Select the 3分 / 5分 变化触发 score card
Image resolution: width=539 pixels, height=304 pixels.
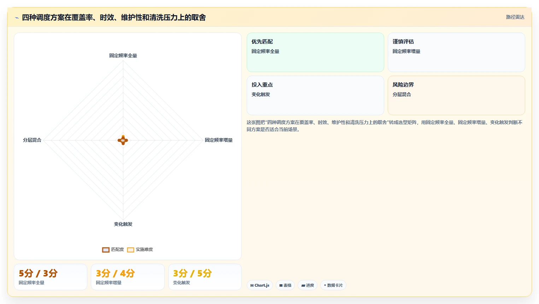point(205,277)
